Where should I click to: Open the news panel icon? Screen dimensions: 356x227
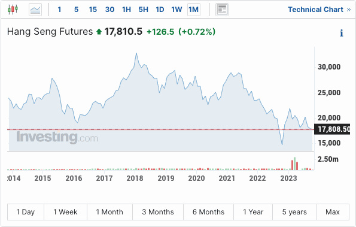coord(222,10)
